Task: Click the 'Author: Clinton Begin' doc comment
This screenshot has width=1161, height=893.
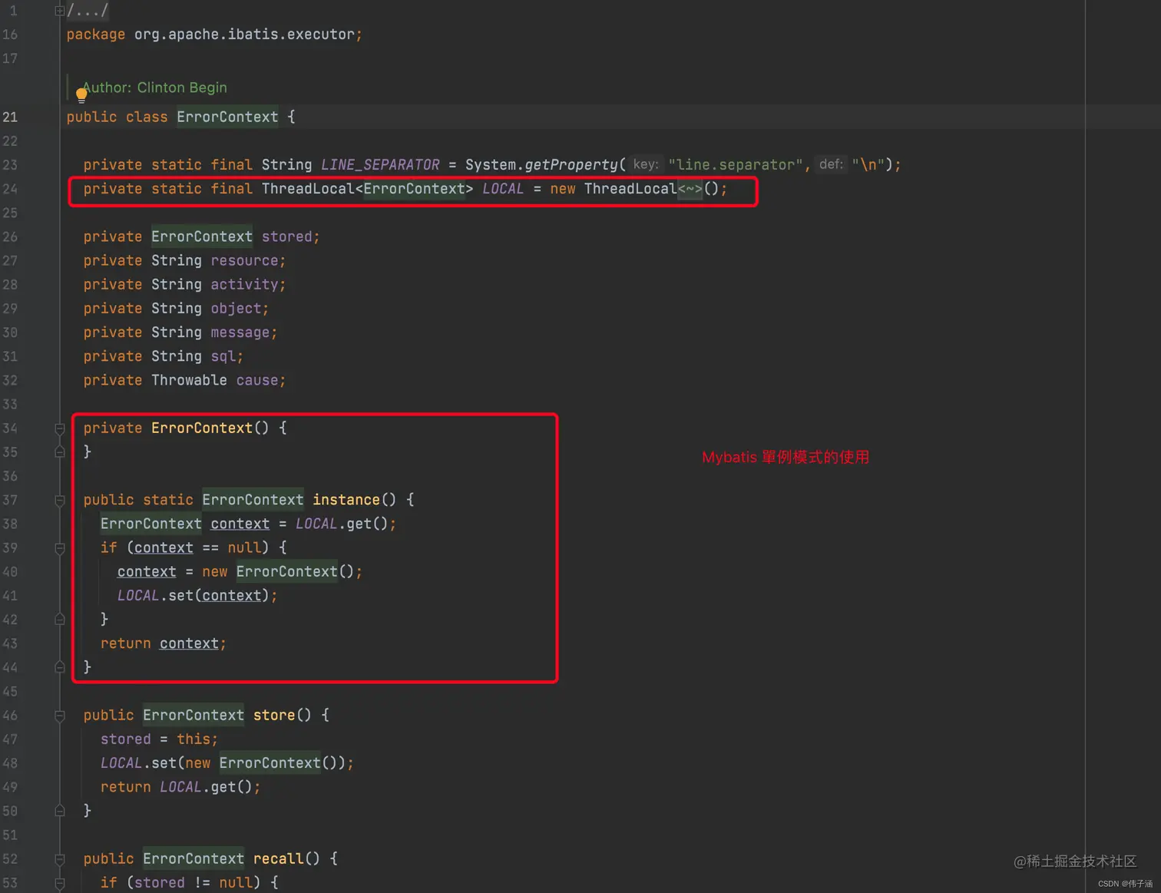Action: [154, 88]
